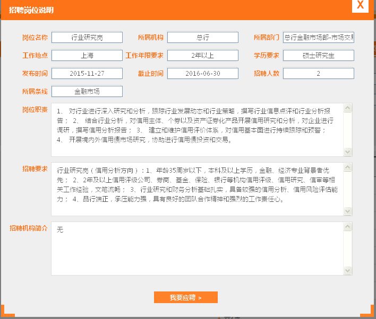Select the 学历要求 field showing 硕士研究生

click(x=319, y=56)
